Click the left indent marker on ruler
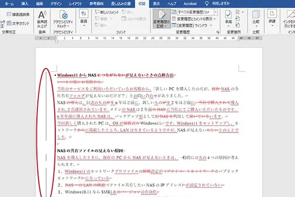 point(56,40)
